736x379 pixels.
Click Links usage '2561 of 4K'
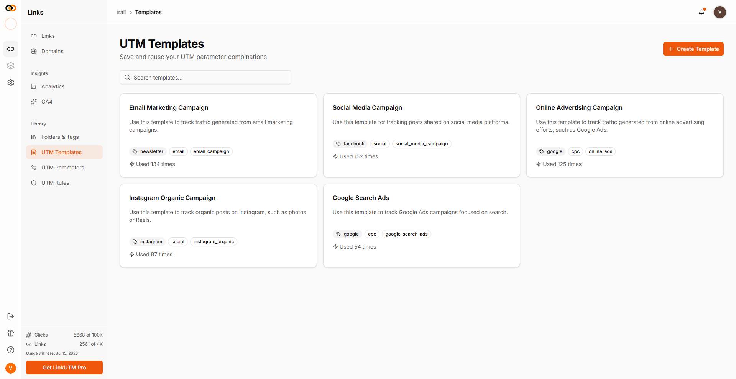tap(91, 344)
